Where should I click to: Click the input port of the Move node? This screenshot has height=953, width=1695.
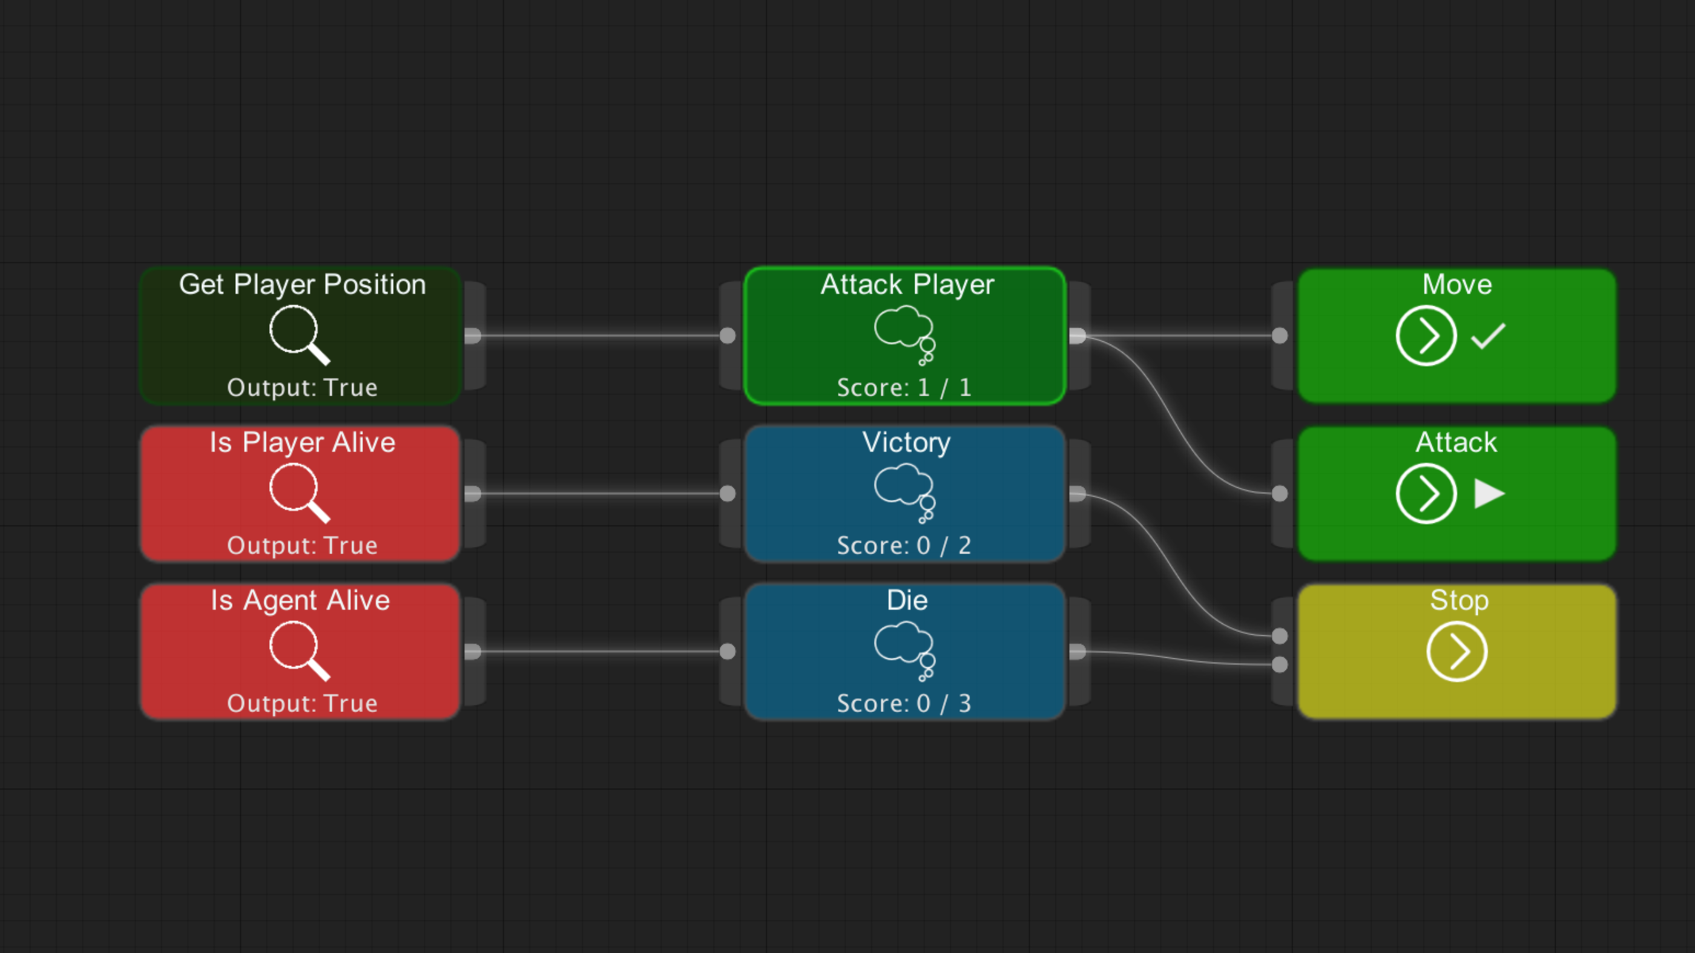(1279, 335)
